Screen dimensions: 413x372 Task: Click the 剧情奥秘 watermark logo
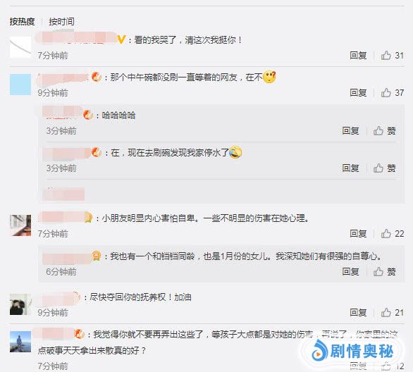[352, 351]
